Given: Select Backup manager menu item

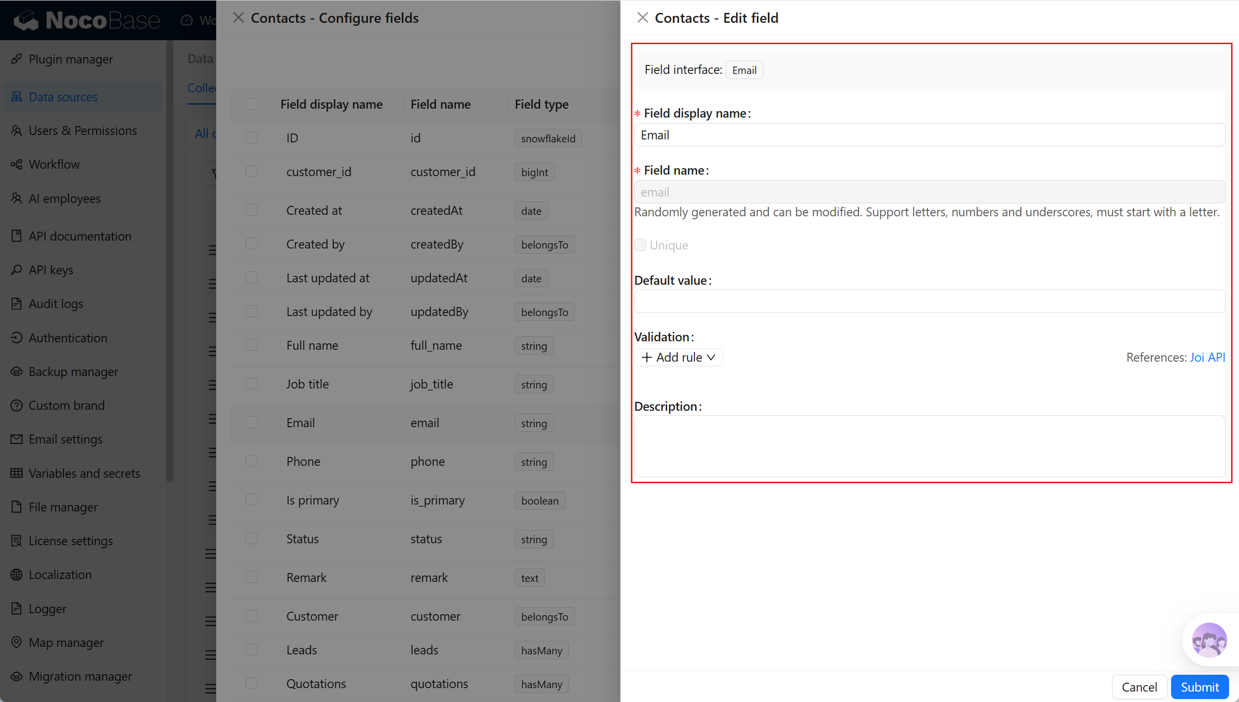Looking at the screenshot, I should pos(73,372).
